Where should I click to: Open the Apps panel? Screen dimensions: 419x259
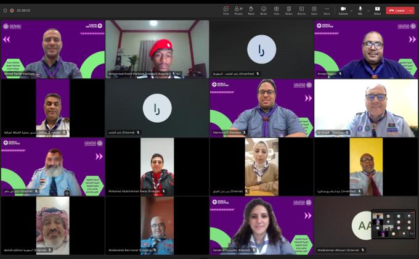314,10
